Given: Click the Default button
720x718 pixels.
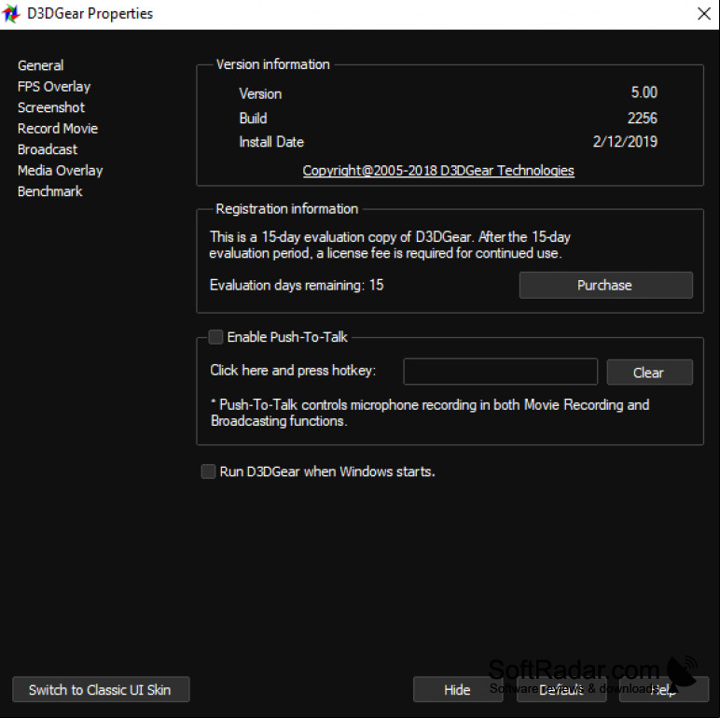Looking at the screenshot, I should (x=561, y=689).
